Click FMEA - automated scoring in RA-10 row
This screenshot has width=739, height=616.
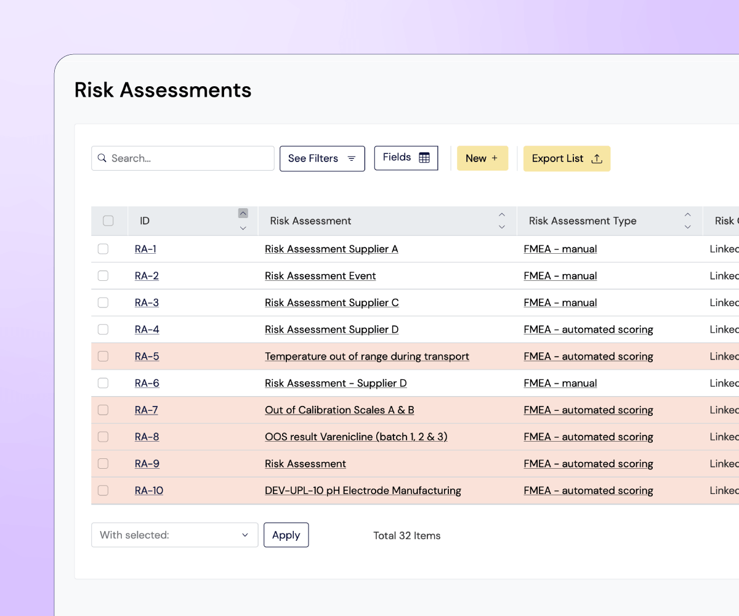tap(589, 490)
